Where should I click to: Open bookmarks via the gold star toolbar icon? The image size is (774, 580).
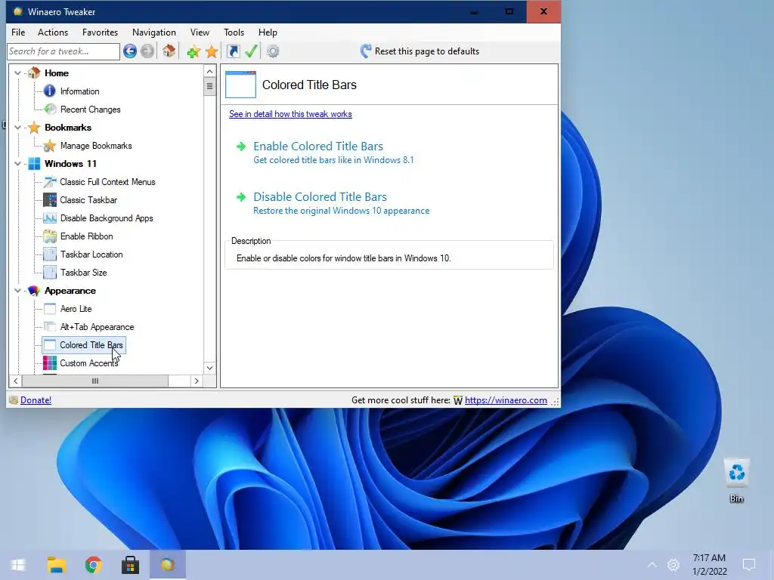tap(212, 51)
